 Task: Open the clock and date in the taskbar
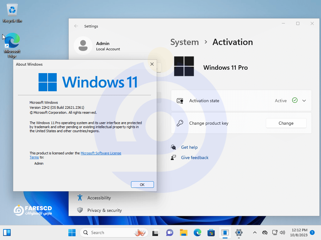point(299,232)
